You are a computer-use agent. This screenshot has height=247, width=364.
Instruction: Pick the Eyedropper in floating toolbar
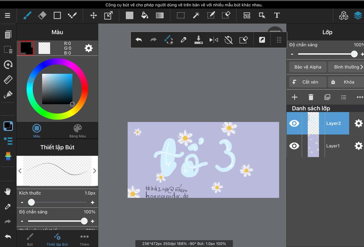[183, 40]
